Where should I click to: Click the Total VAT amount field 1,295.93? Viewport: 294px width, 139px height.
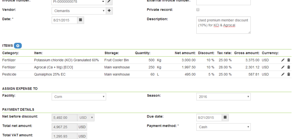pyautogui.click(x=65, y=136)
